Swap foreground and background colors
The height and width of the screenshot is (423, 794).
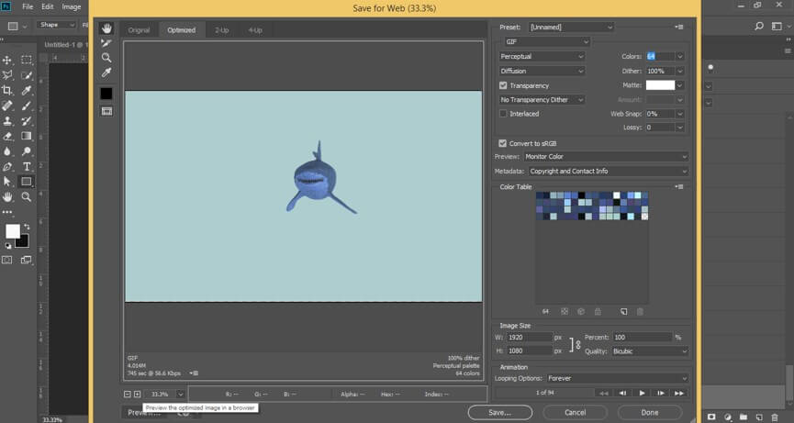[27, 228]
